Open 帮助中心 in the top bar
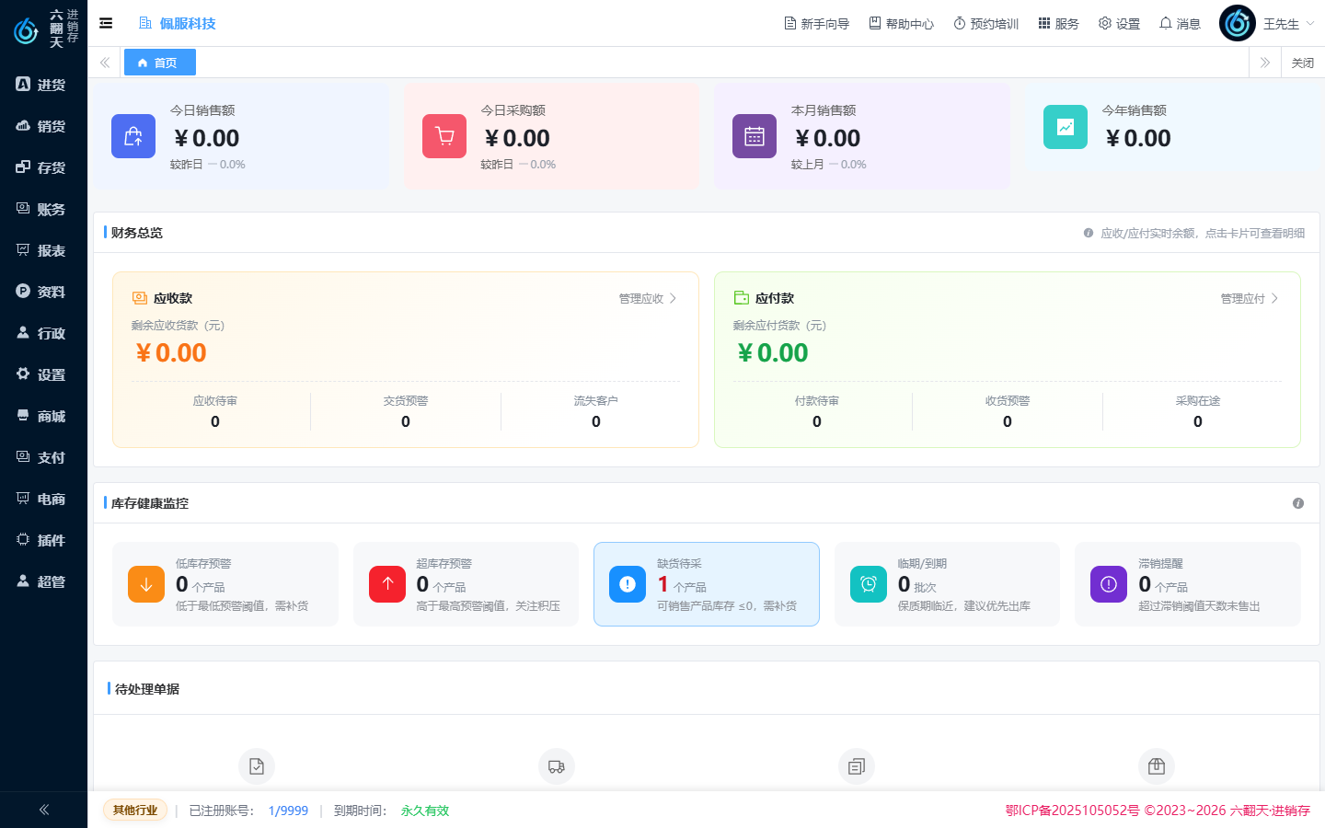The width and height of the screenshot is (1325, 828). coord(901,24)
